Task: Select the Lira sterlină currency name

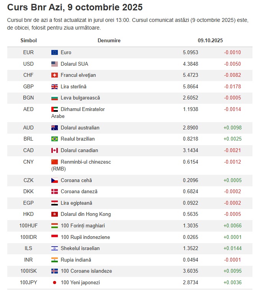Action: (x=74, y=87)
